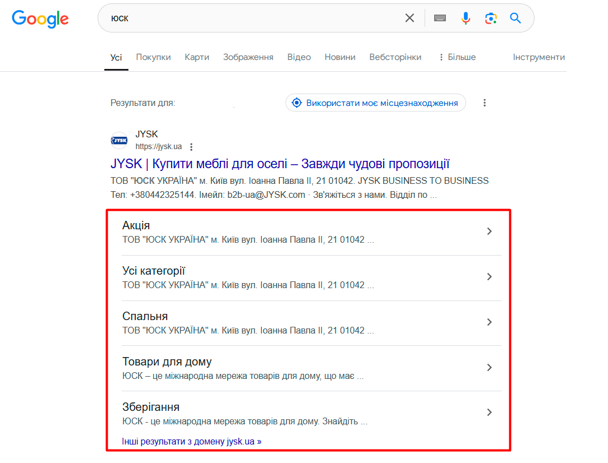Submit search with the magnifier icon
This screenshot has height=463, width=608.
coord(515,18)
